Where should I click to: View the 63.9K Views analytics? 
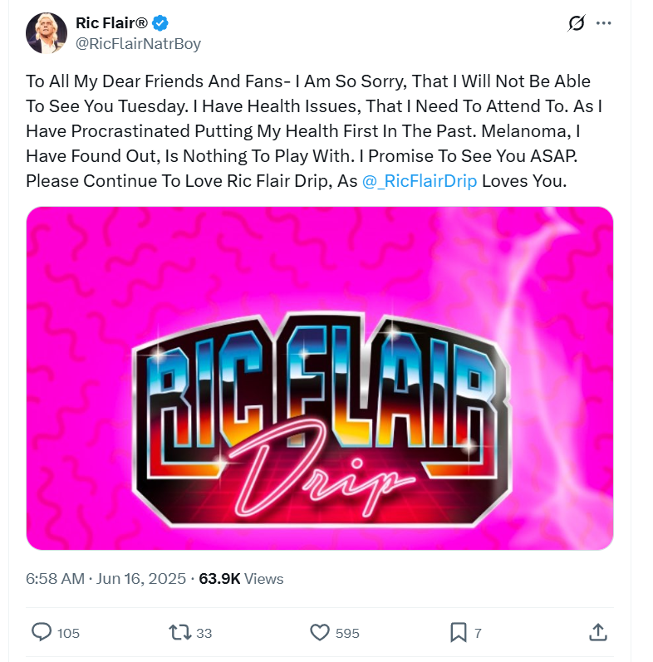(242, 579)
